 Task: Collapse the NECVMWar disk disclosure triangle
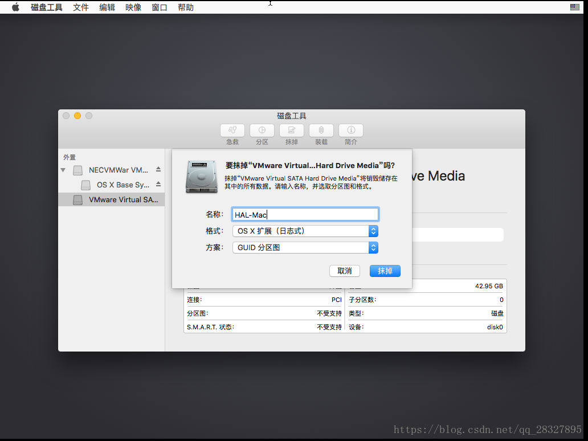pyautogui.click(x=63, y=170)
